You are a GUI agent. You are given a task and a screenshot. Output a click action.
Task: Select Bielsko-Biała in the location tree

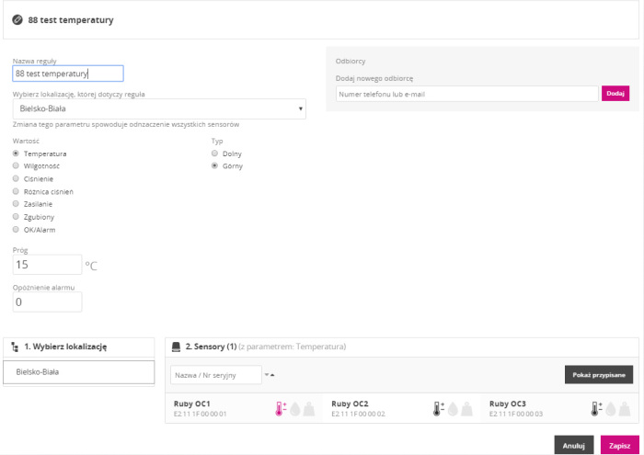79,372
